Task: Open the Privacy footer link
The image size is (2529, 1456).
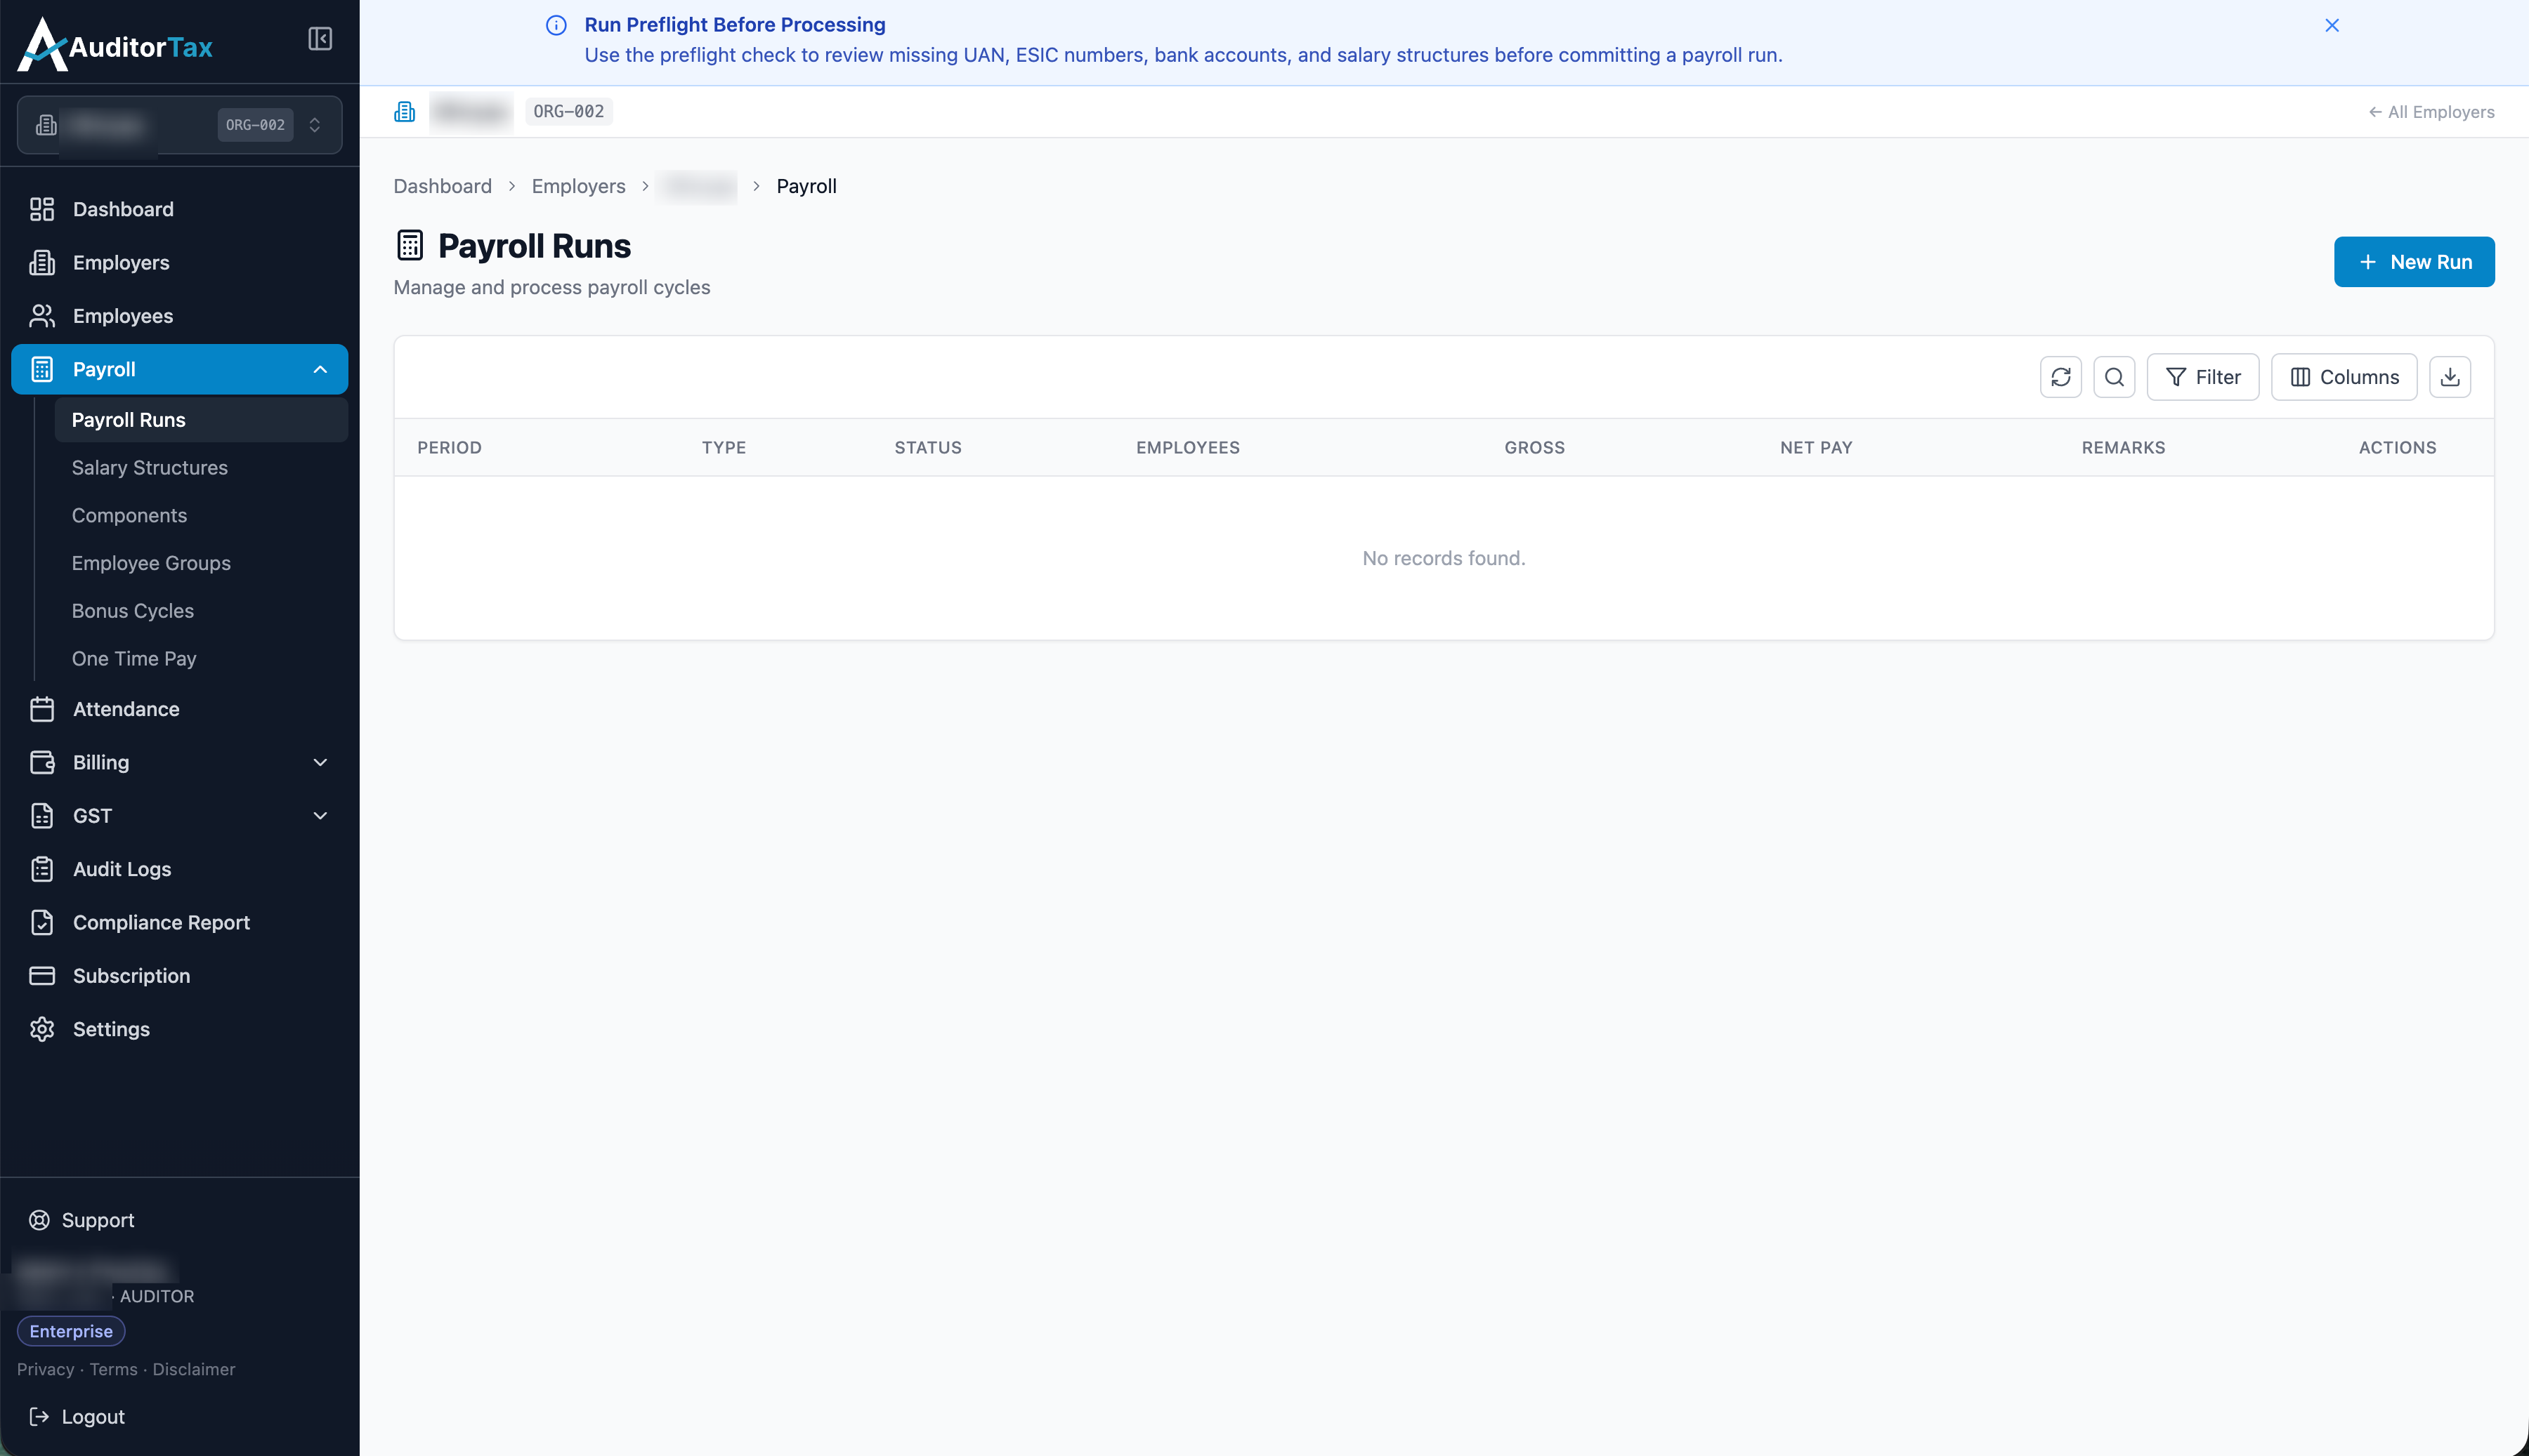Action: 46,1370
